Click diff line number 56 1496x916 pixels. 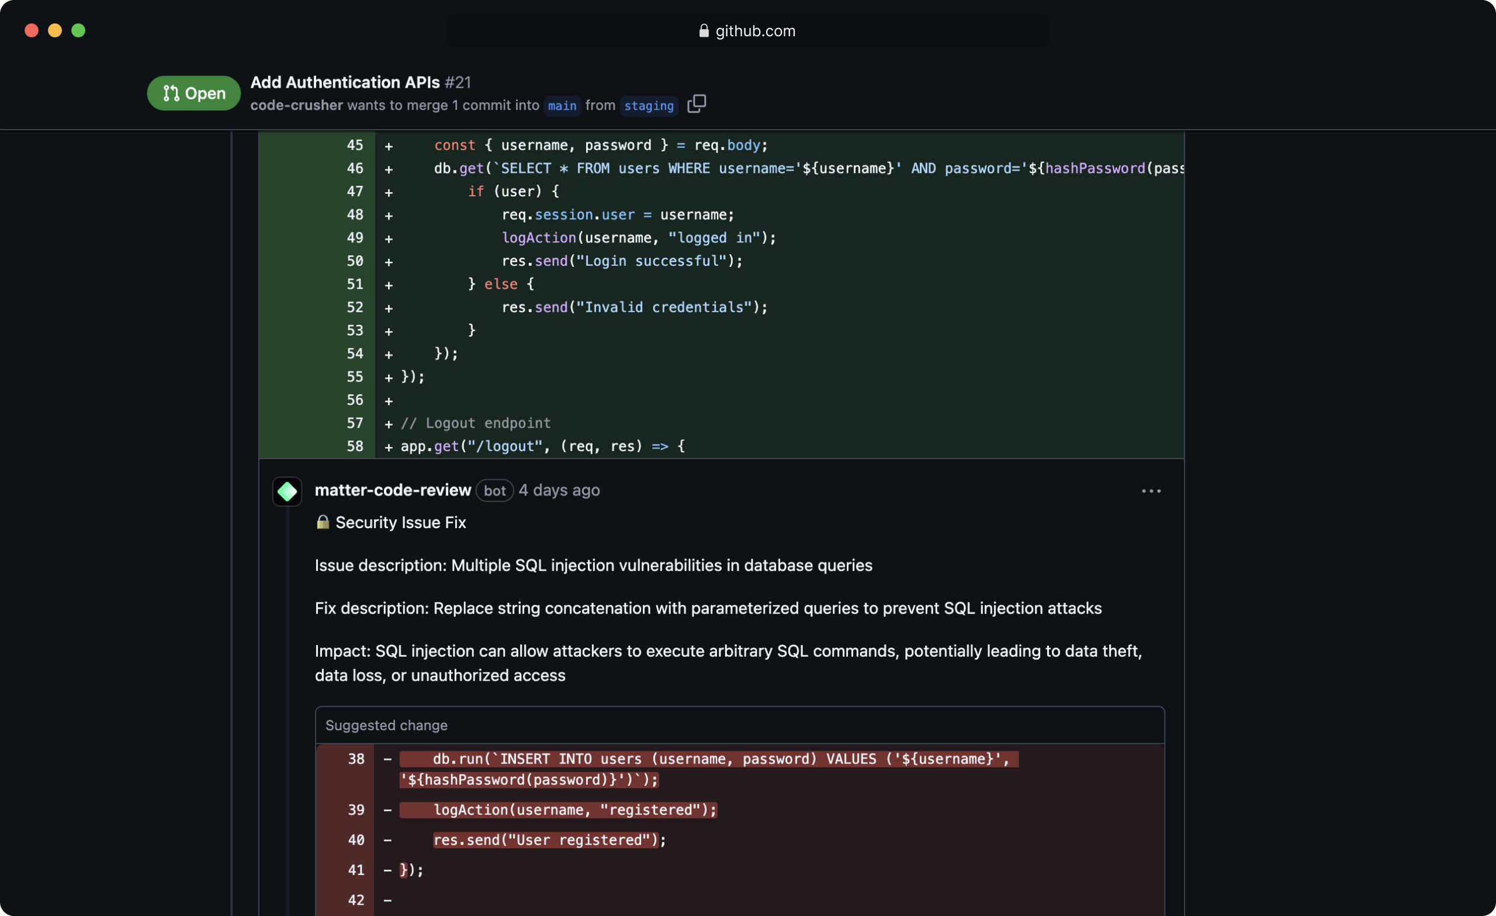(355, 400)
